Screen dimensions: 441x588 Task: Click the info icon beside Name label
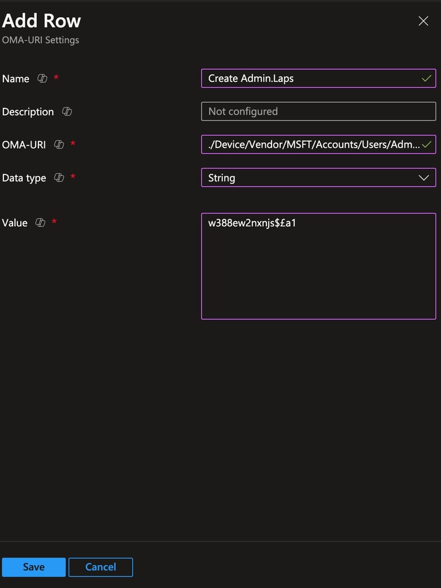click(x=42, y=78)
